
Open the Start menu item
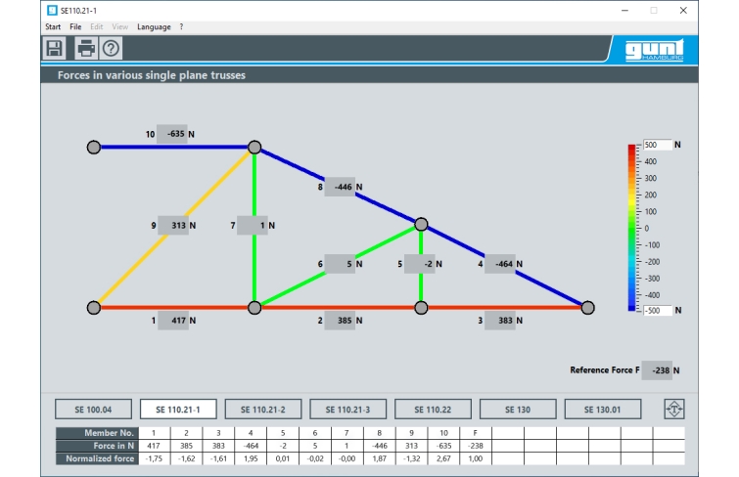[53, 26]
